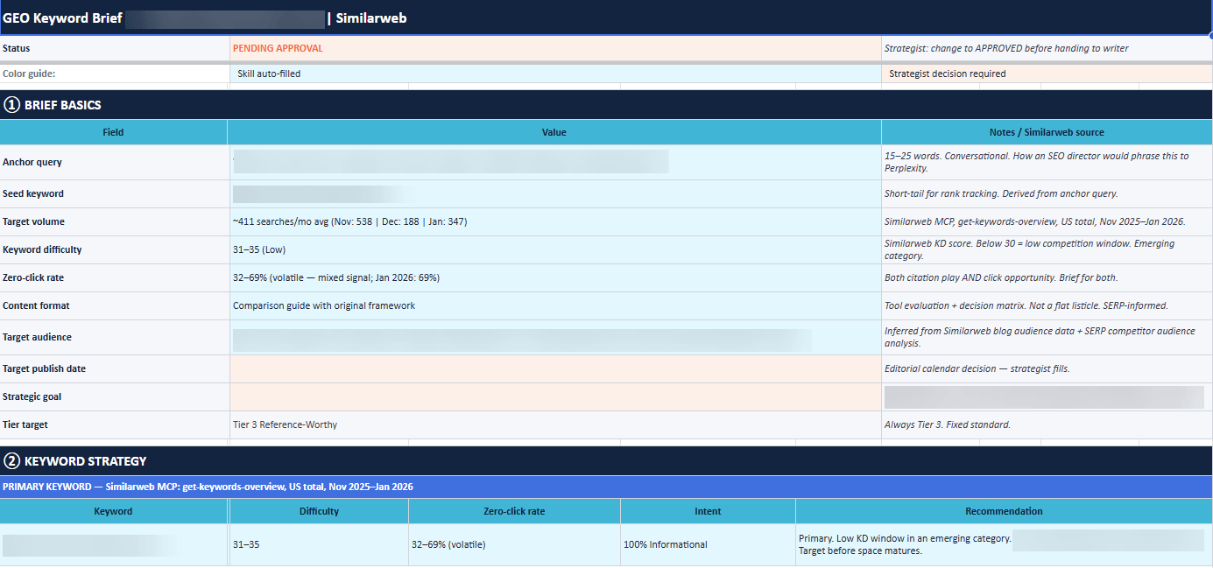Select the 'Keyword difficulty' label cell
The height and width of the screenshot is (568, 1213).
coord(114,249)
